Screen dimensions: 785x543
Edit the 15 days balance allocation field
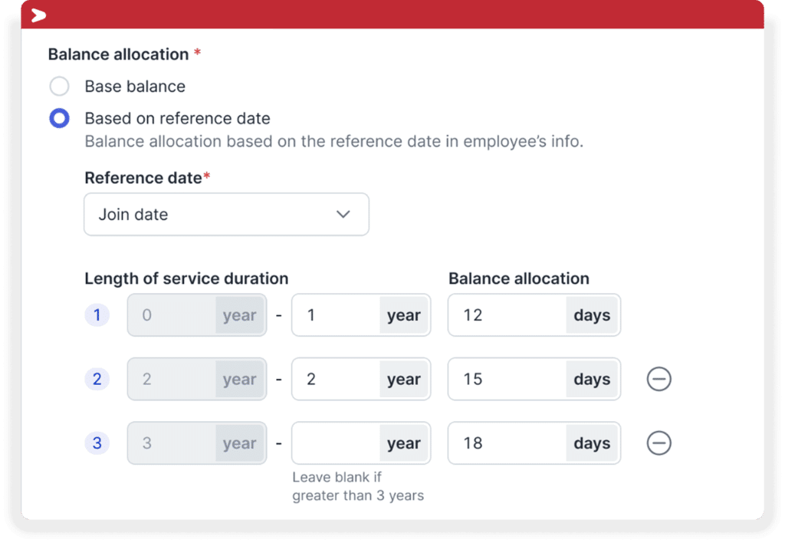534,379
